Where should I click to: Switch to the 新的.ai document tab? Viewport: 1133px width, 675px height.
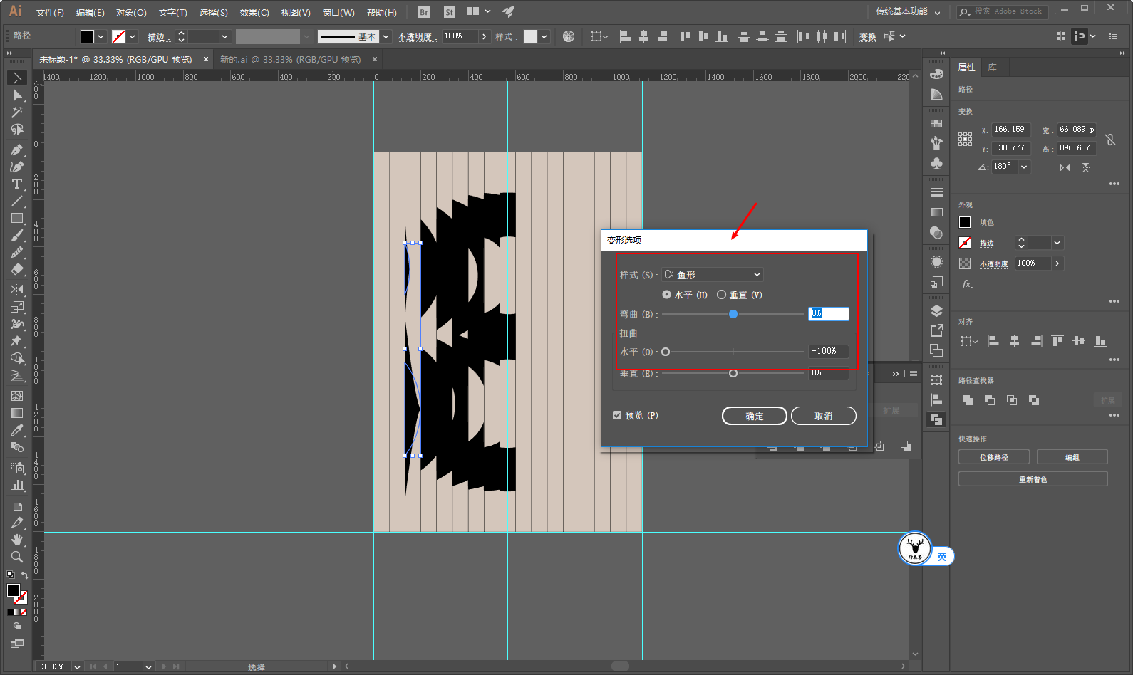(x=290, y=60)
